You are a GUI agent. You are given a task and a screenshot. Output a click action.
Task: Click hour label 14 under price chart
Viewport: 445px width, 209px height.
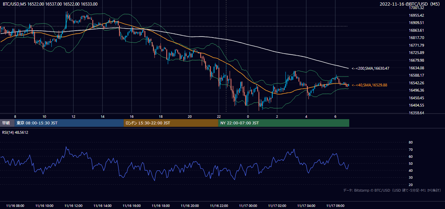click(102, 116)
